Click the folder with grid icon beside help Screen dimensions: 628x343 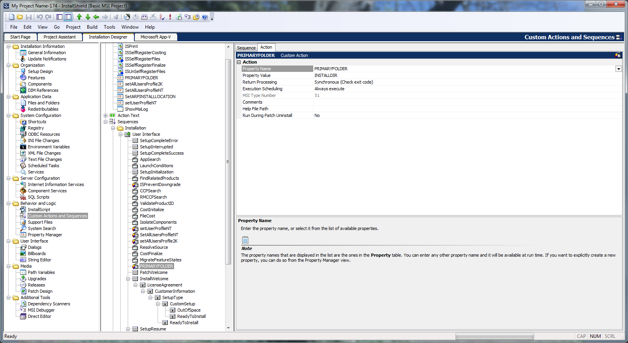click(x=196, y=17)
